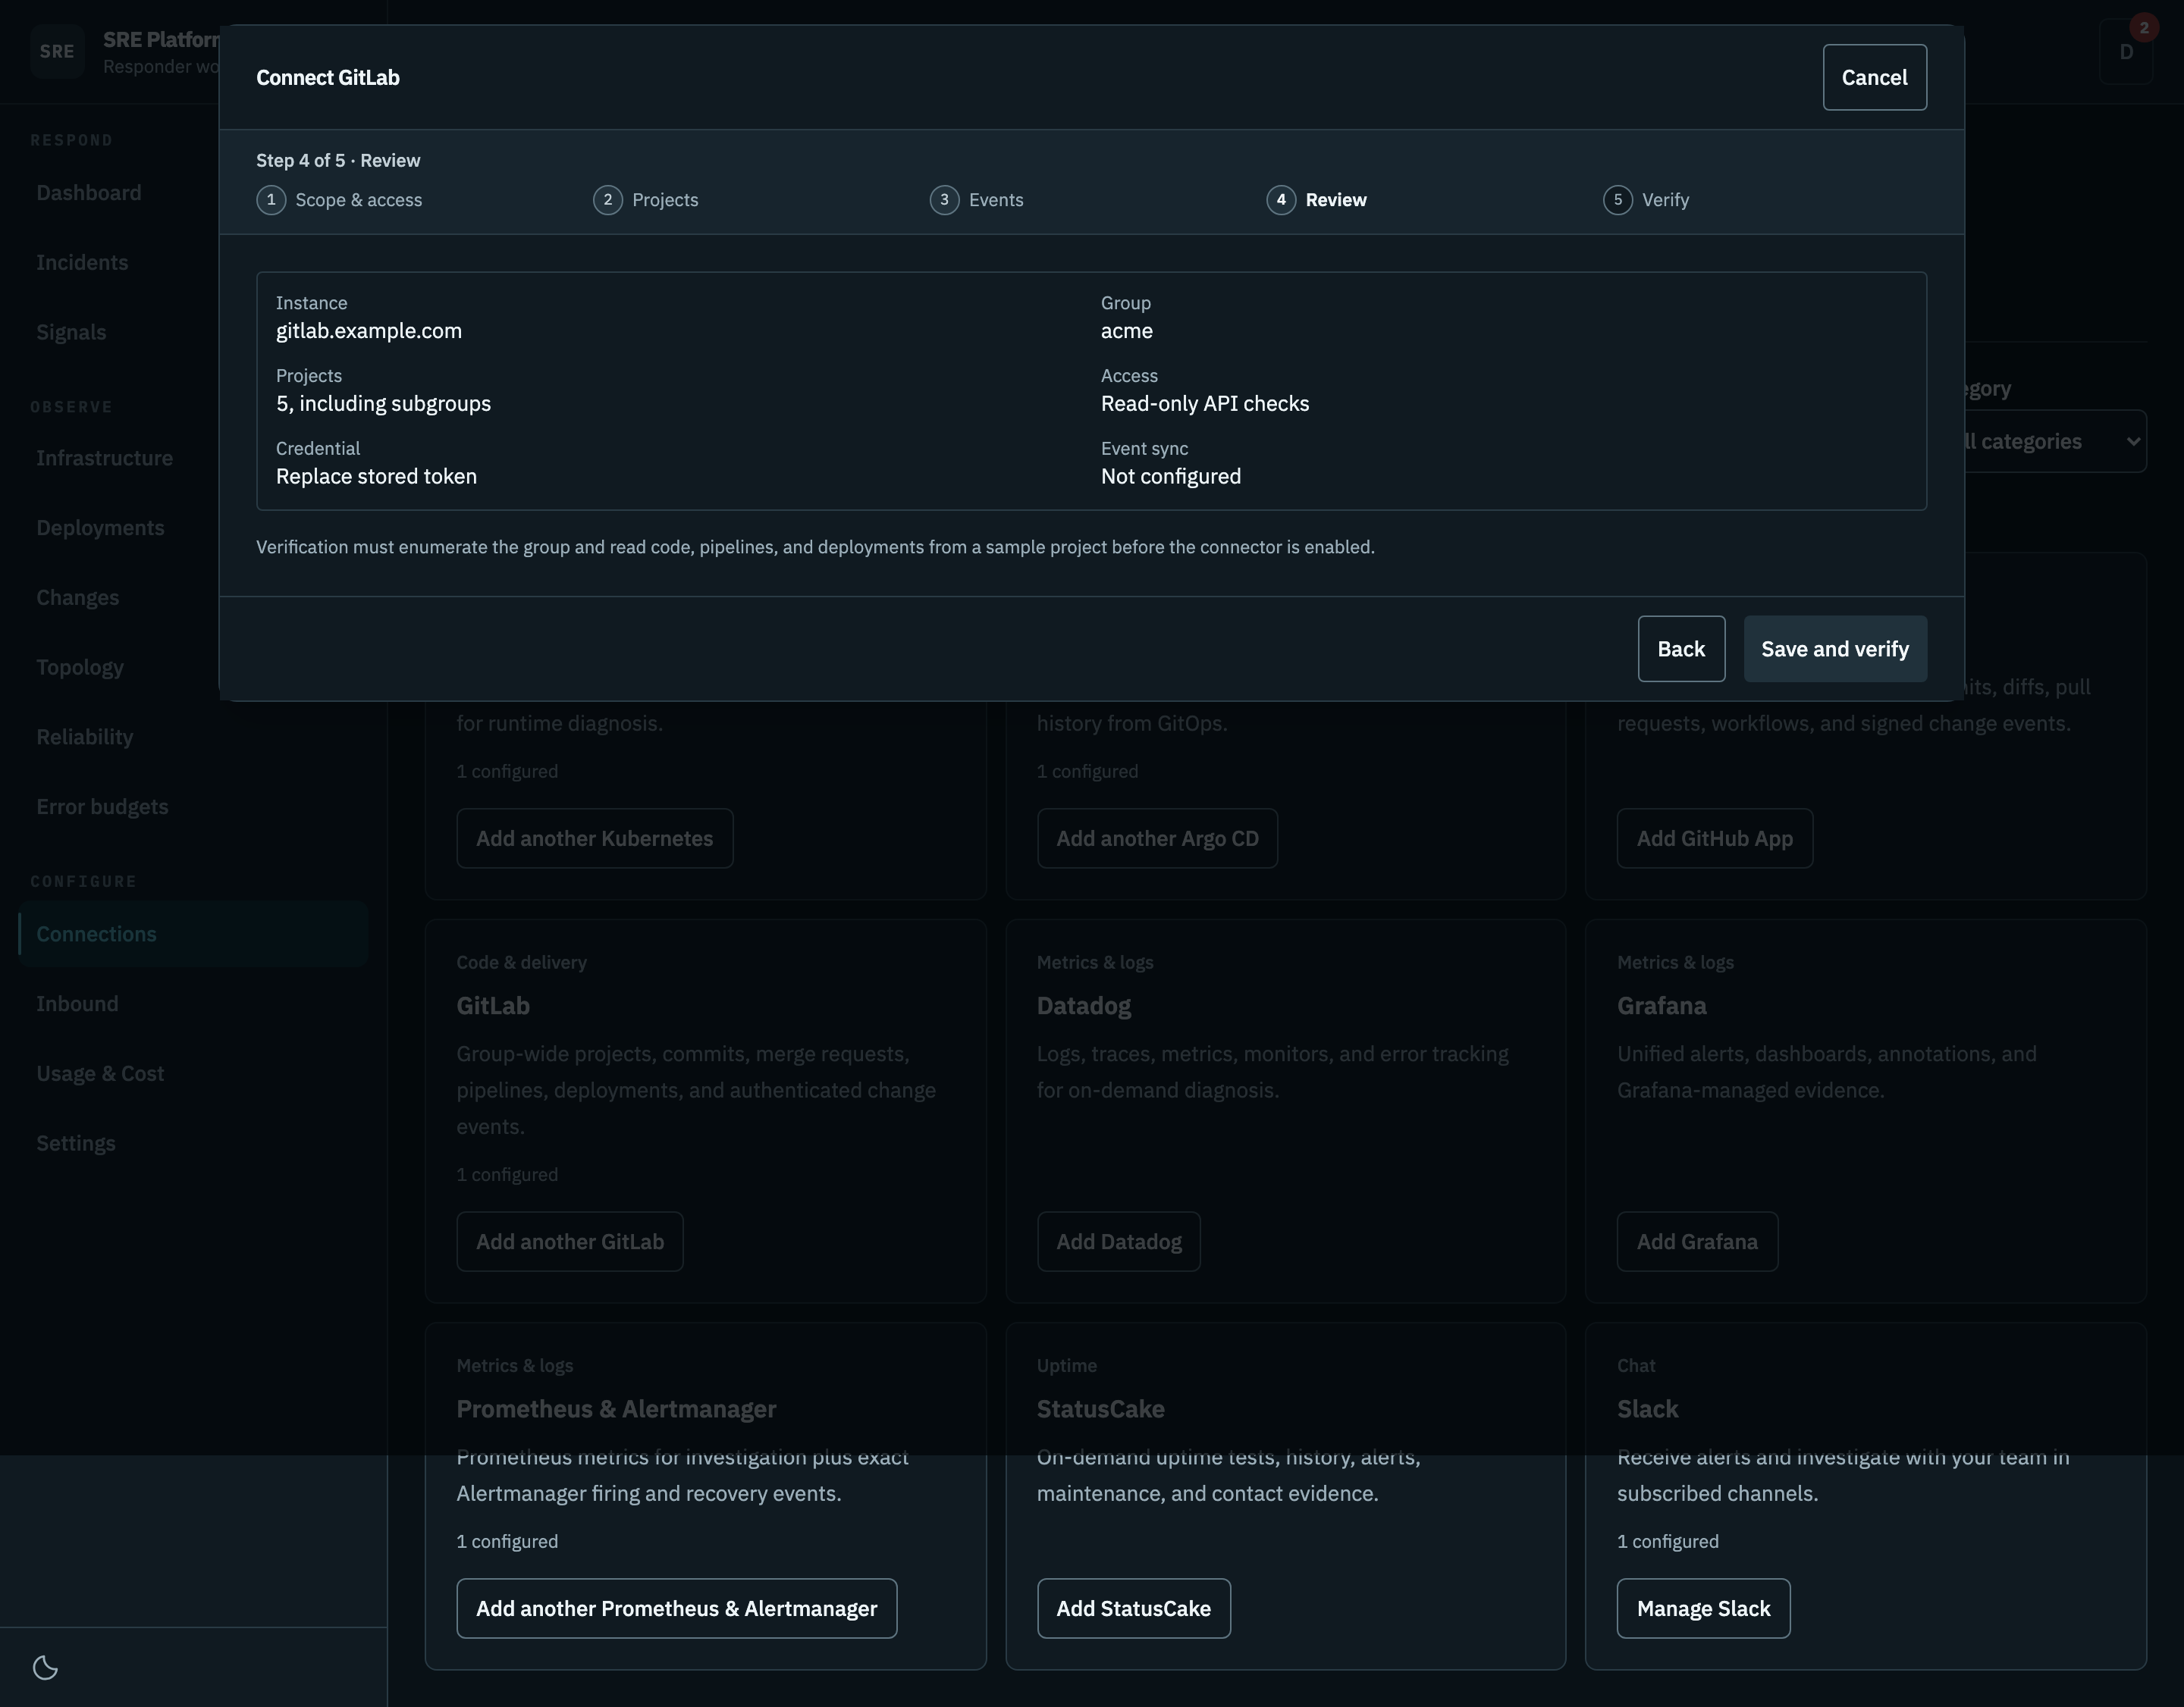Screen dimensions: 2184x1707
Task: Click '5, including subgroups' projects value
Action: coord(383,404)
